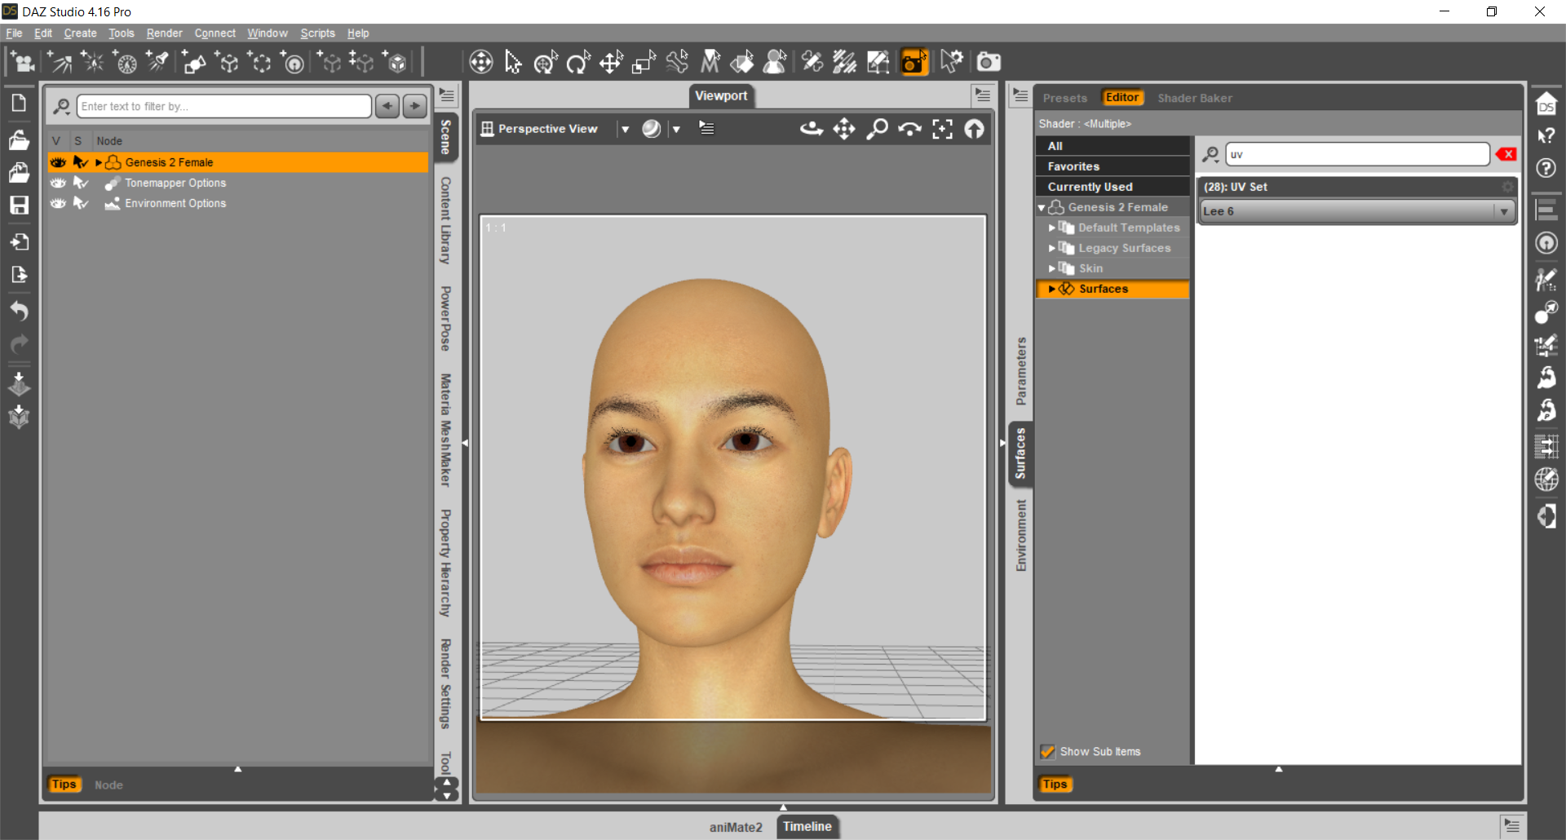This screenshot has width=1566, height=840.
Task: Open the Render menu
Action: 164,33
